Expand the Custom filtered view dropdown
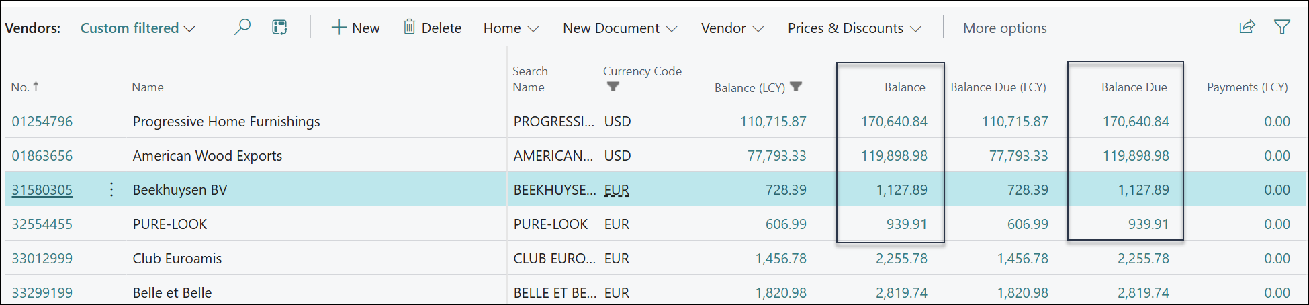This screenshot has width=1309, height=305. (x=138, y=28)
